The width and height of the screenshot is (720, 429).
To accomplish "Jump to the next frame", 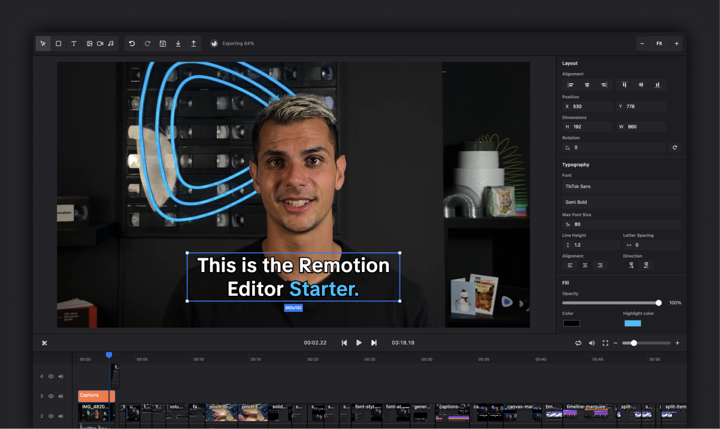I will [374, 343].
